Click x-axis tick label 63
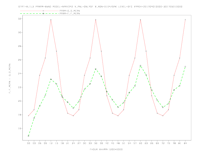This screenshot has width=202, height=156. click(x=146, y=143)
